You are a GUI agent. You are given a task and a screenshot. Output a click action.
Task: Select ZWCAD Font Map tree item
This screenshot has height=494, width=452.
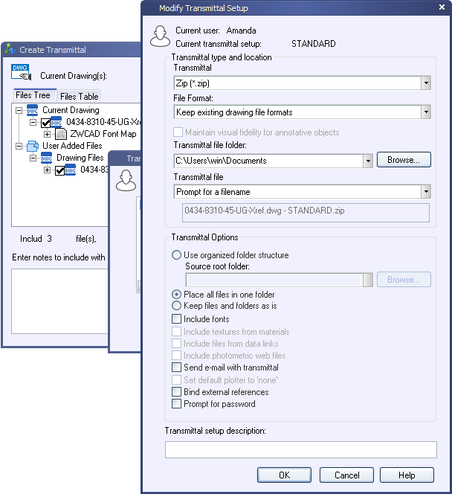click(103, 134)
